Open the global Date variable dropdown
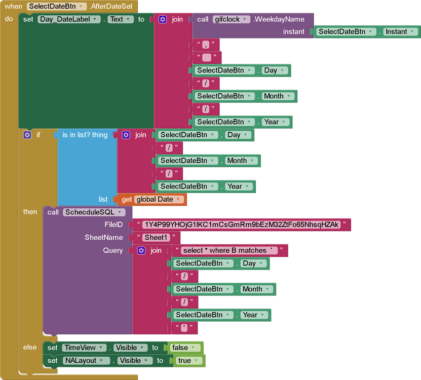The height and width of the screenshot is (380, 421). (178, 199)
